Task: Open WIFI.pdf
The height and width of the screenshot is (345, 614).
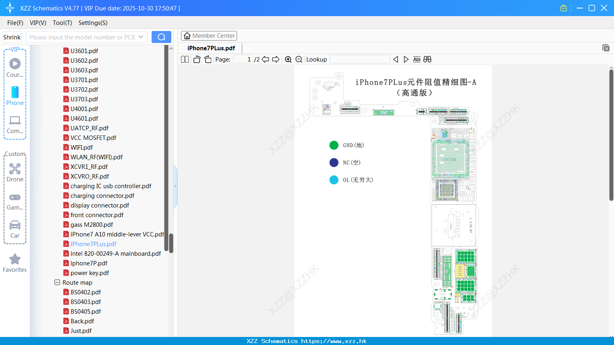Action: pos(78,147)
